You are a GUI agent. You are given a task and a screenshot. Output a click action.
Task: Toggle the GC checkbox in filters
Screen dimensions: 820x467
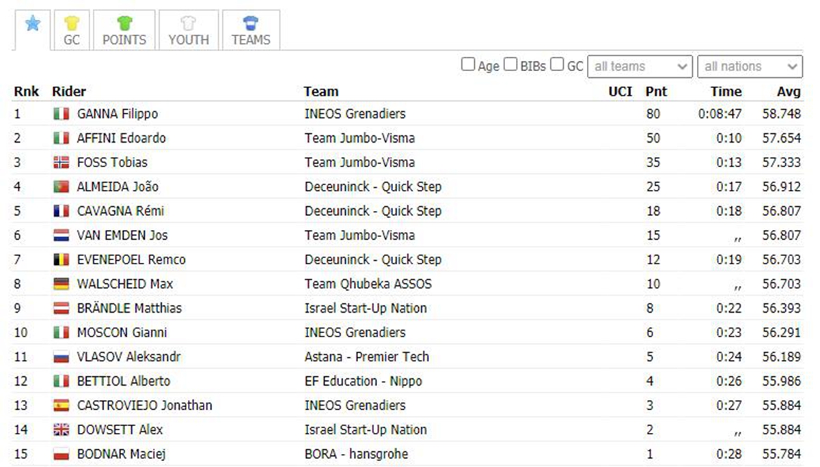click(x=557, y=65)
